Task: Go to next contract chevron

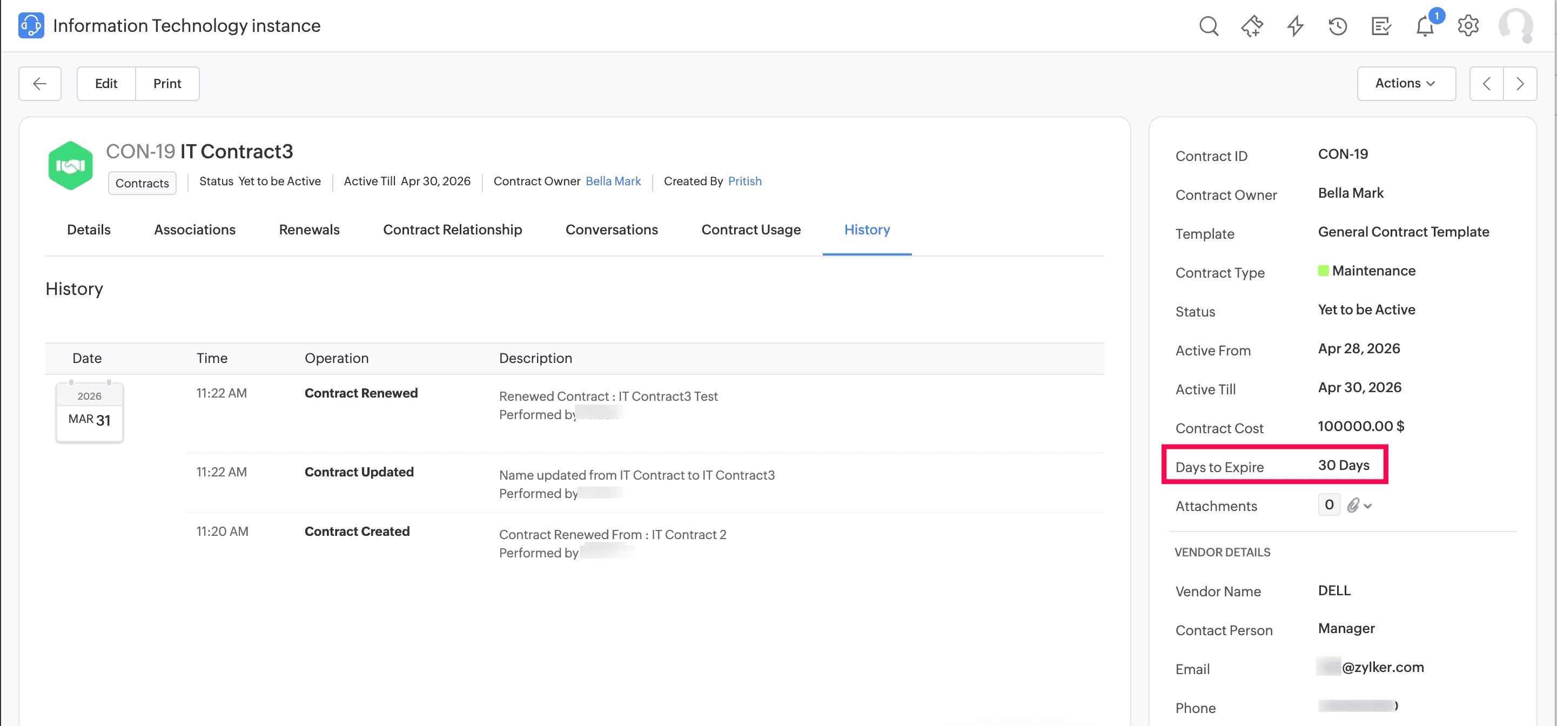Action: 1520,83
